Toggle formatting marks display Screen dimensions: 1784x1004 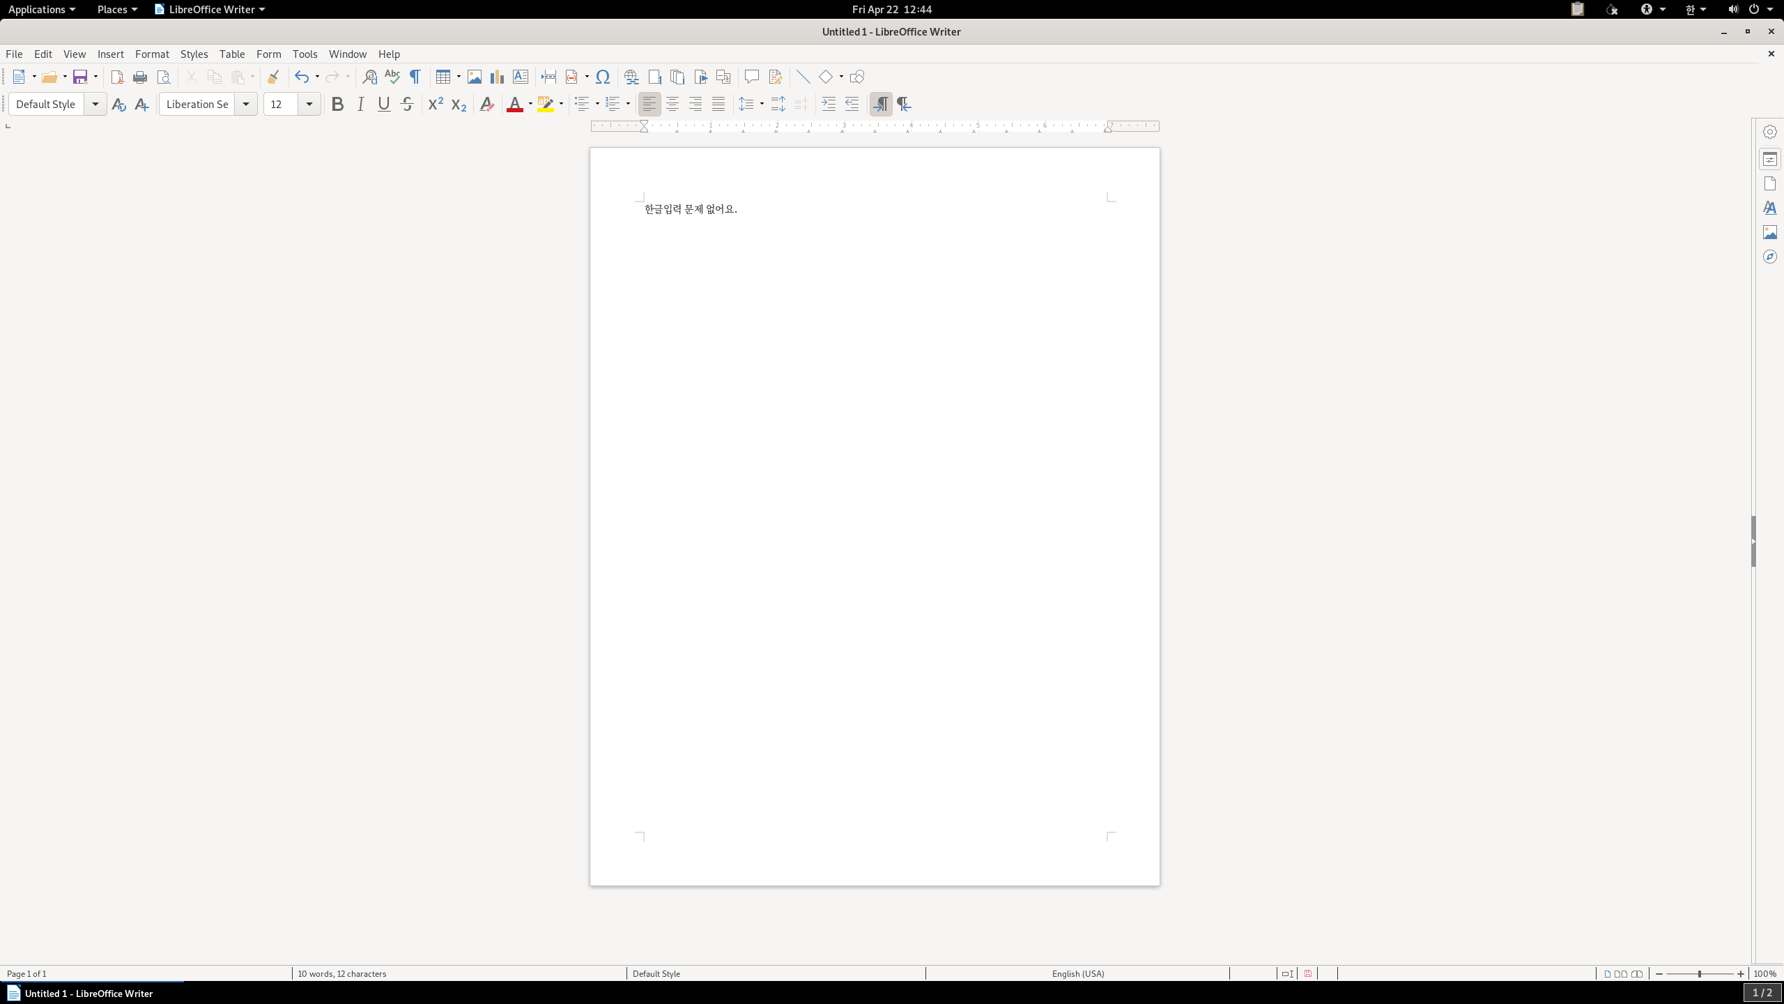[415, 77]
